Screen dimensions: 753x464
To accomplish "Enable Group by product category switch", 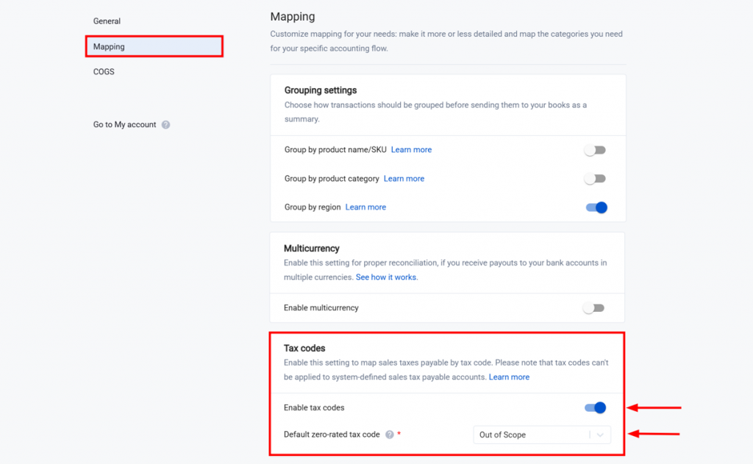I will pyautogui.click(x=595, y=179).
